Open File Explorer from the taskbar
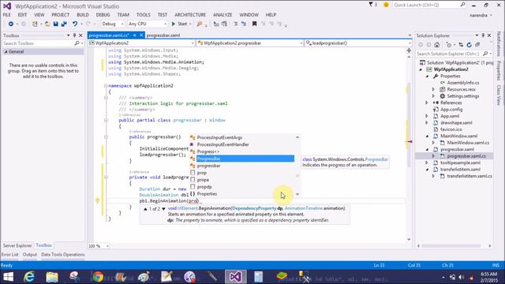Viewport: 505px width, 284px height. point(52,277)
